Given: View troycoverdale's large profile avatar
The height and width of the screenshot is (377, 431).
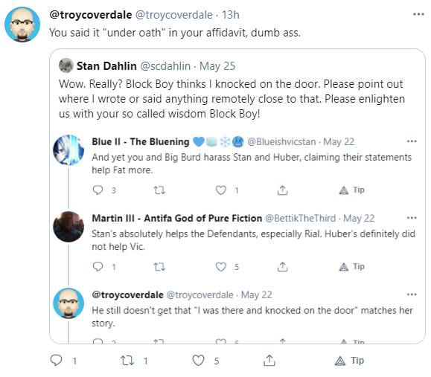Looking at the screenshot, I should point(22,25).
